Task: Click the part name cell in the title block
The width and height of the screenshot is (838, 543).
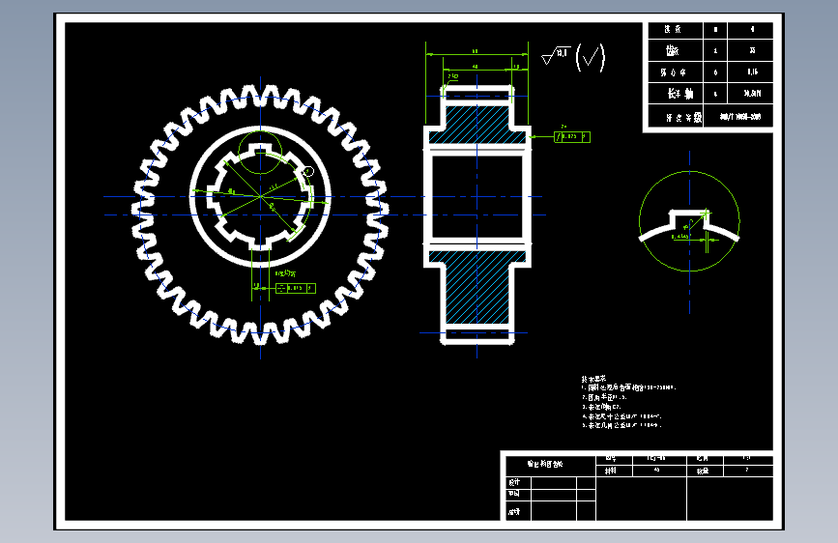Action: (x=551, y=464)
